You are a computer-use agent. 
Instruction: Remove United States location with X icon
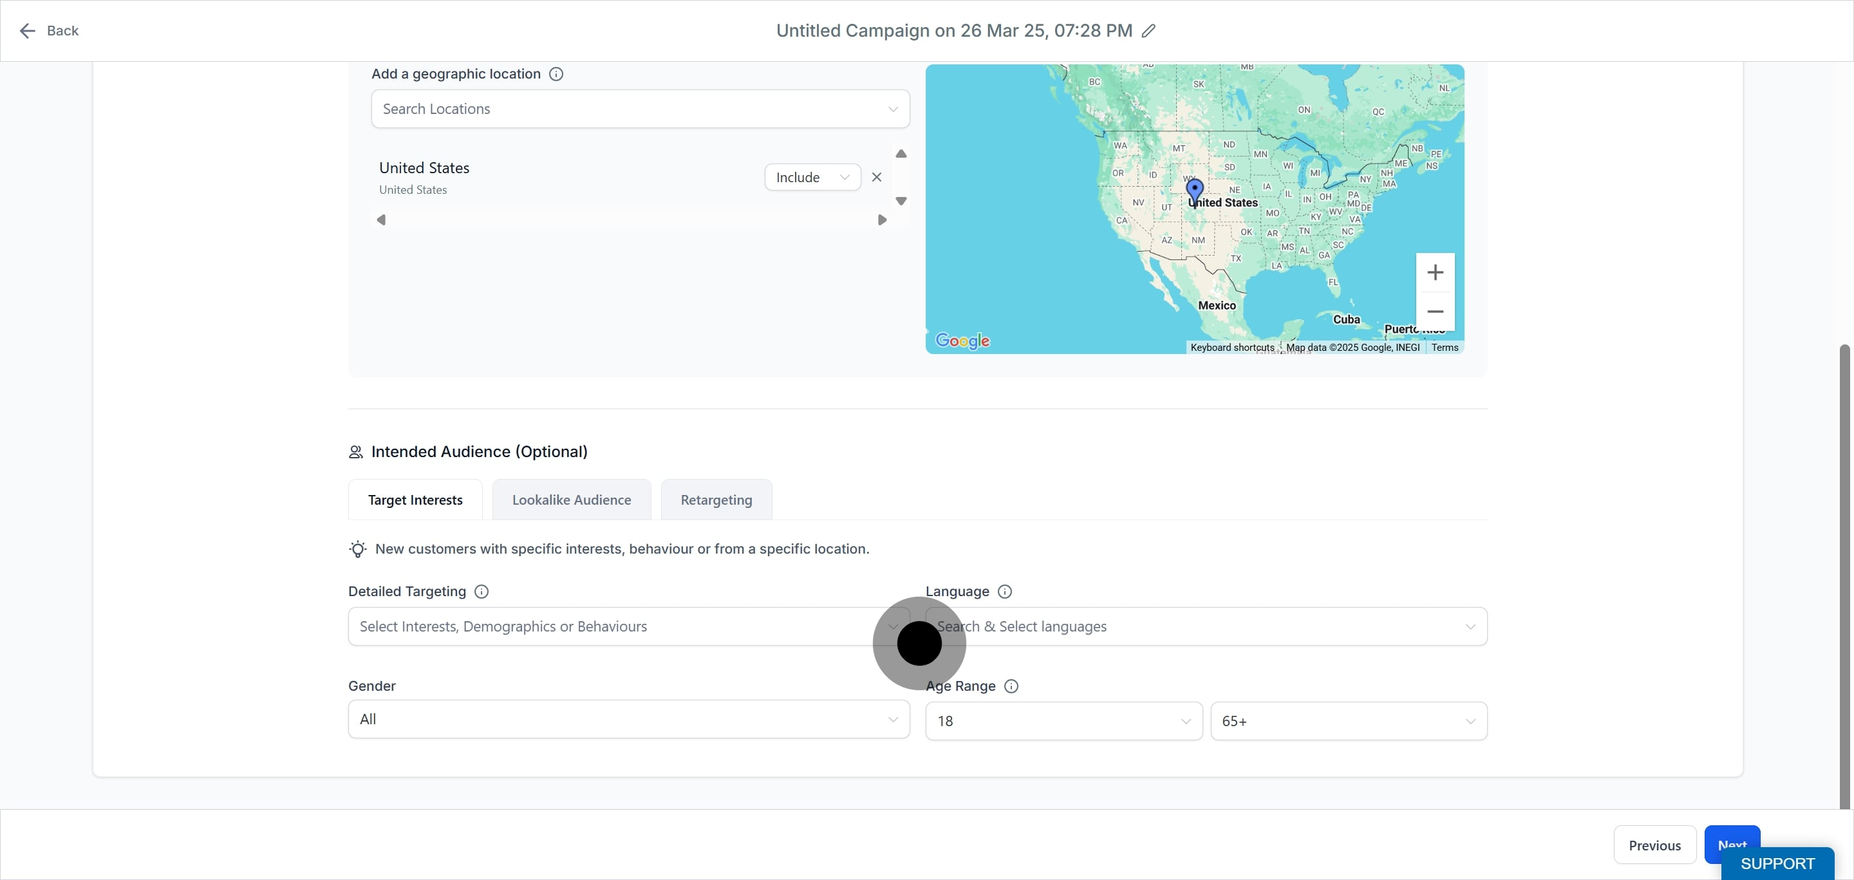[x=876, y=177]
